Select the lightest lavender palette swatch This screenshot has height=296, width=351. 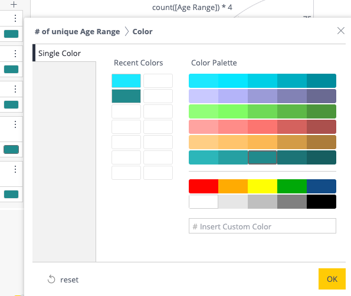tap(204, 96)
